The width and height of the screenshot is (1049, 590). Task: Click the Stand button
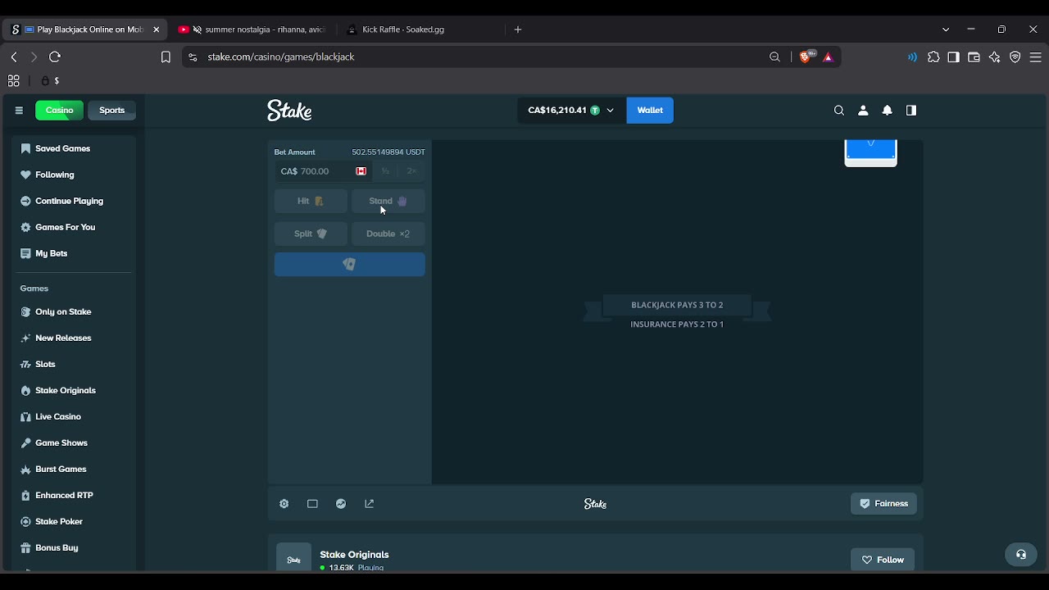pos(388,201)
